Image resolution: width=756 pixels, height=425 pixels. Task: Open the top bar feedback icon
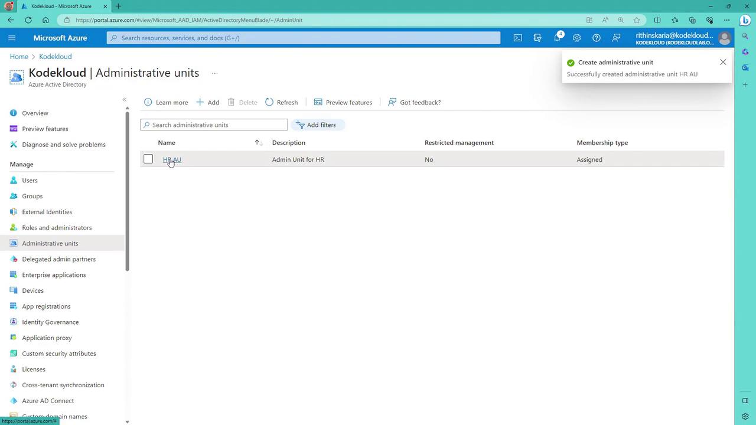[616, 38]
